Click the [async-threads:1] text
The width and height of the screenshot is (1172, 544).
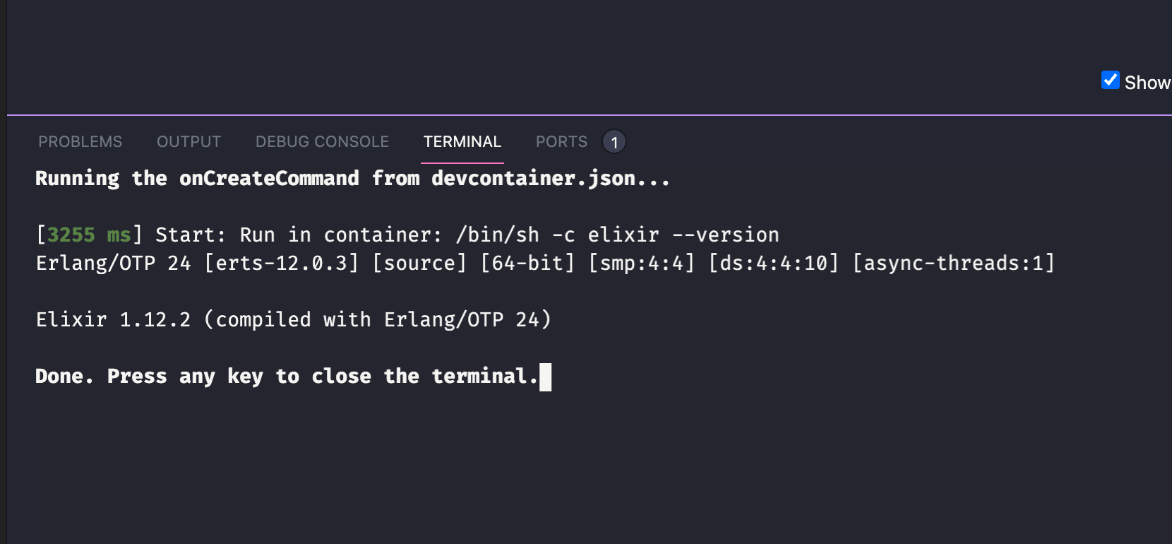pyautogui.click(x=954, y=264)
